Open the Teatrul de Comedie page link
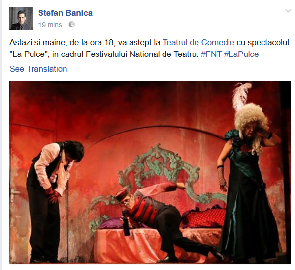The image size is (295, 270). click(x=198, y=42)
